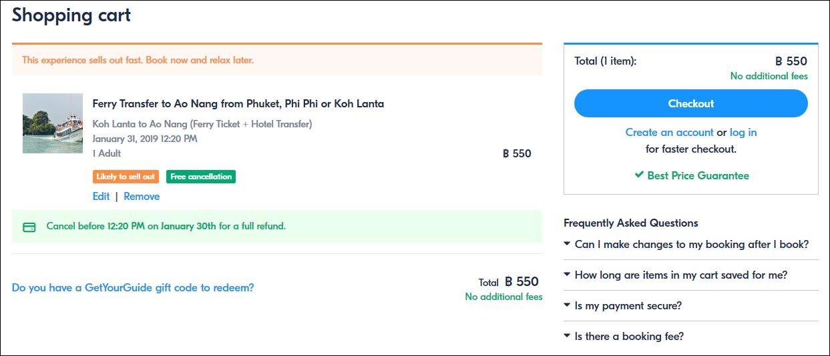830x356 pixels.
Task: Click the green Free cancellation badge
Action: click(201, 177)
